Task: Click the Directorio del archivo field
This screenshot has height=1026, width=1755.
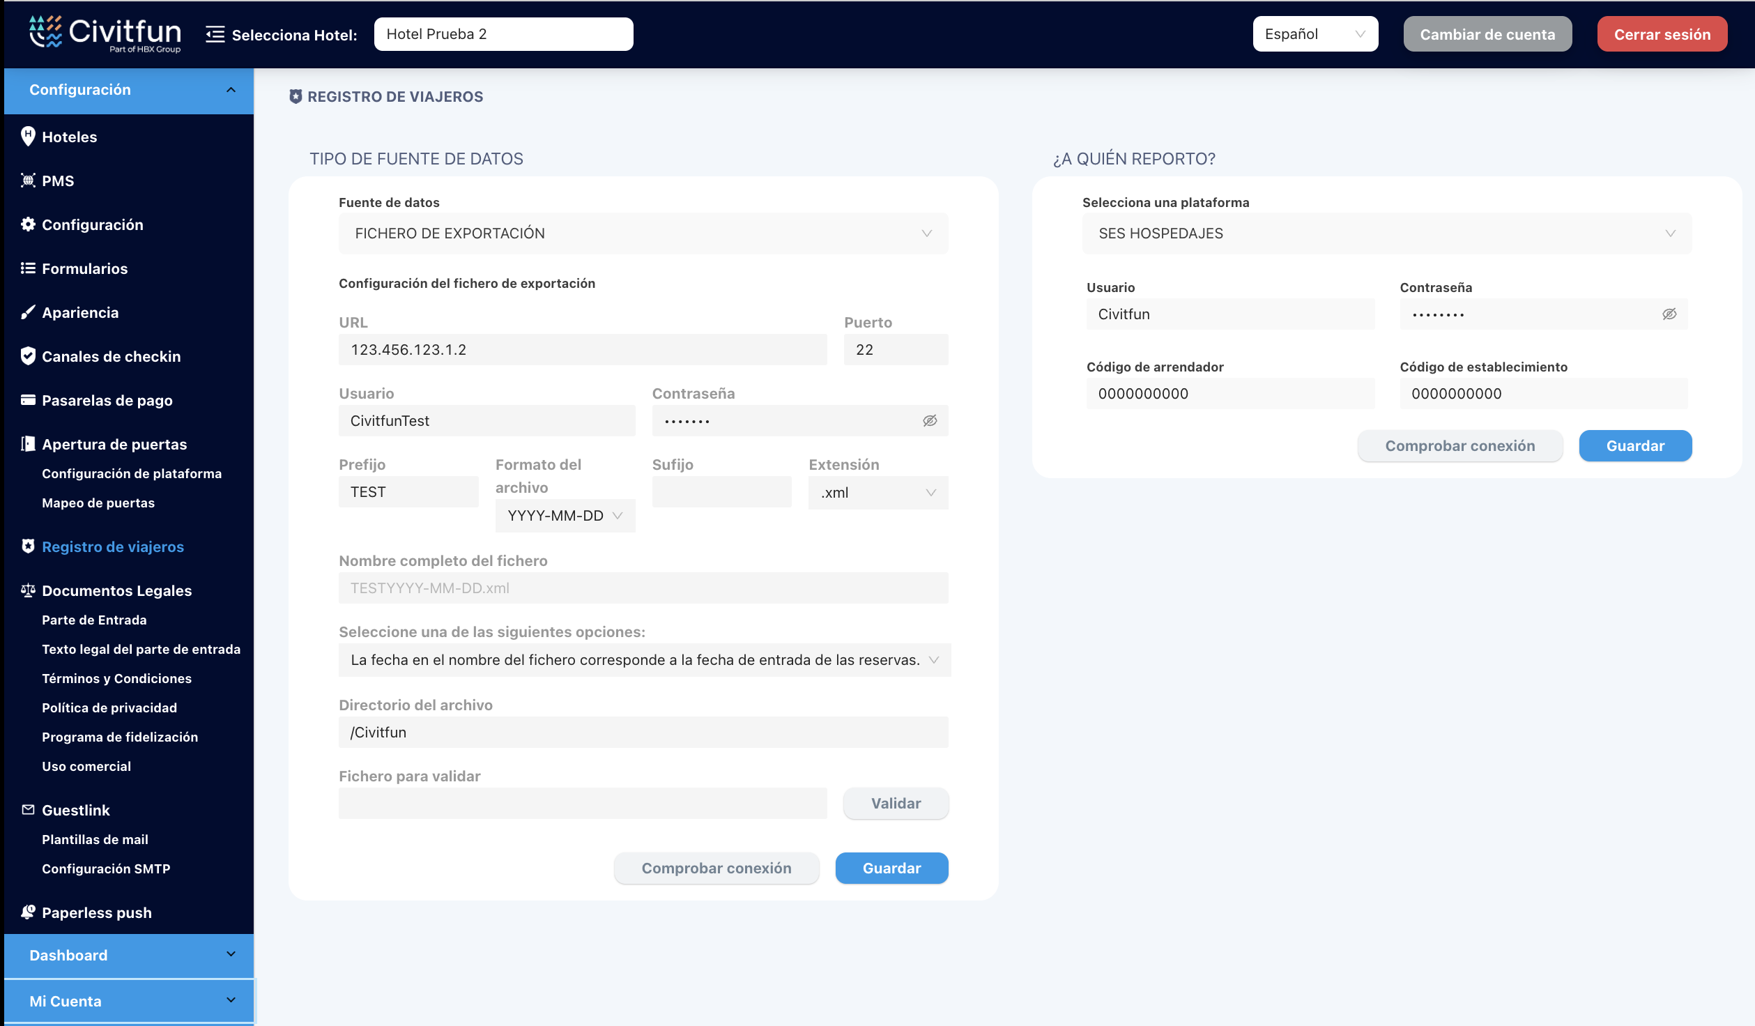Action: (x=643, y=733)
